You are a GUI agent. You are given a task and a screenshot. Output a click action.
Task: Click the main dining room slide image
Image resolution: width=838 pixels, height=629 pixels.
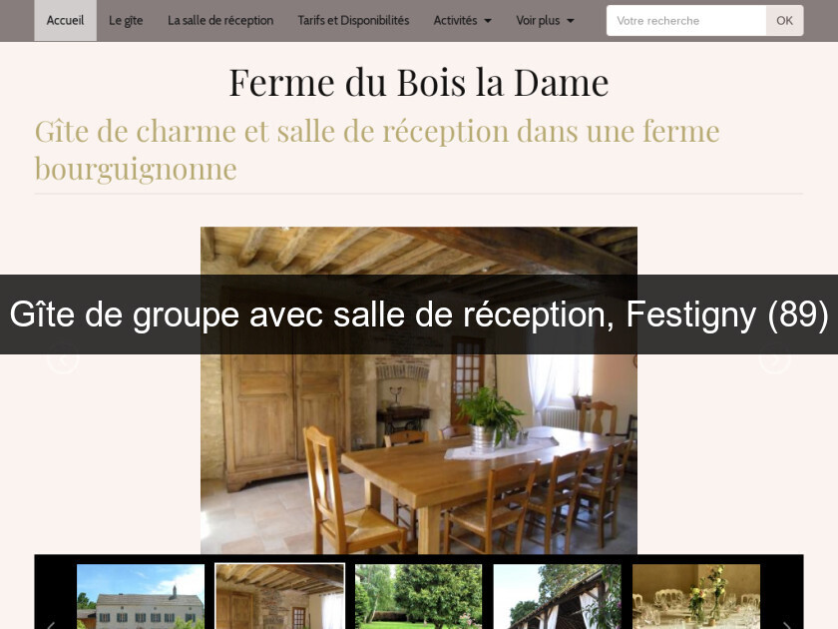(418, 454)
